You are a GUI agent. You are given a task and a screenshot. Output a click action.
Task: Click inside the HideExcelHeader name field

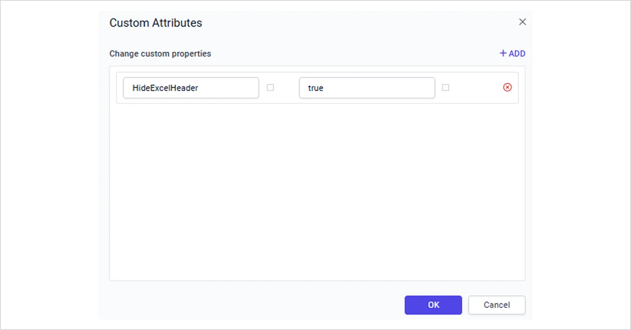coord(190,88)
